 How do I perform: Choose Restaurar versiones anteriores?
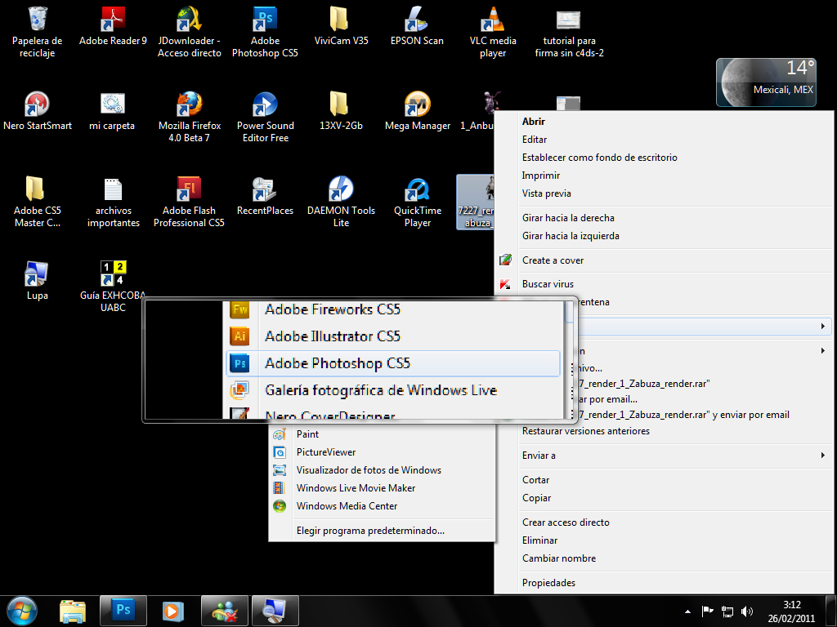tap(664, 431)
